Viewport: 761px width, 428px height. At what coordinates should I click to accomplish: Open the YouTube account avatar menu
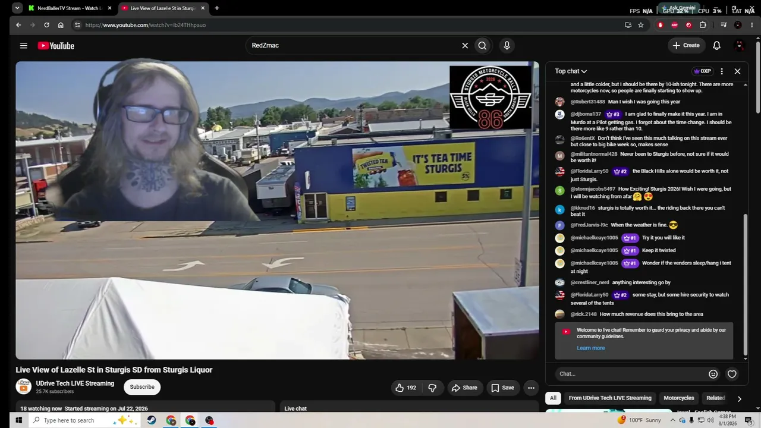[x=740, y=45]
